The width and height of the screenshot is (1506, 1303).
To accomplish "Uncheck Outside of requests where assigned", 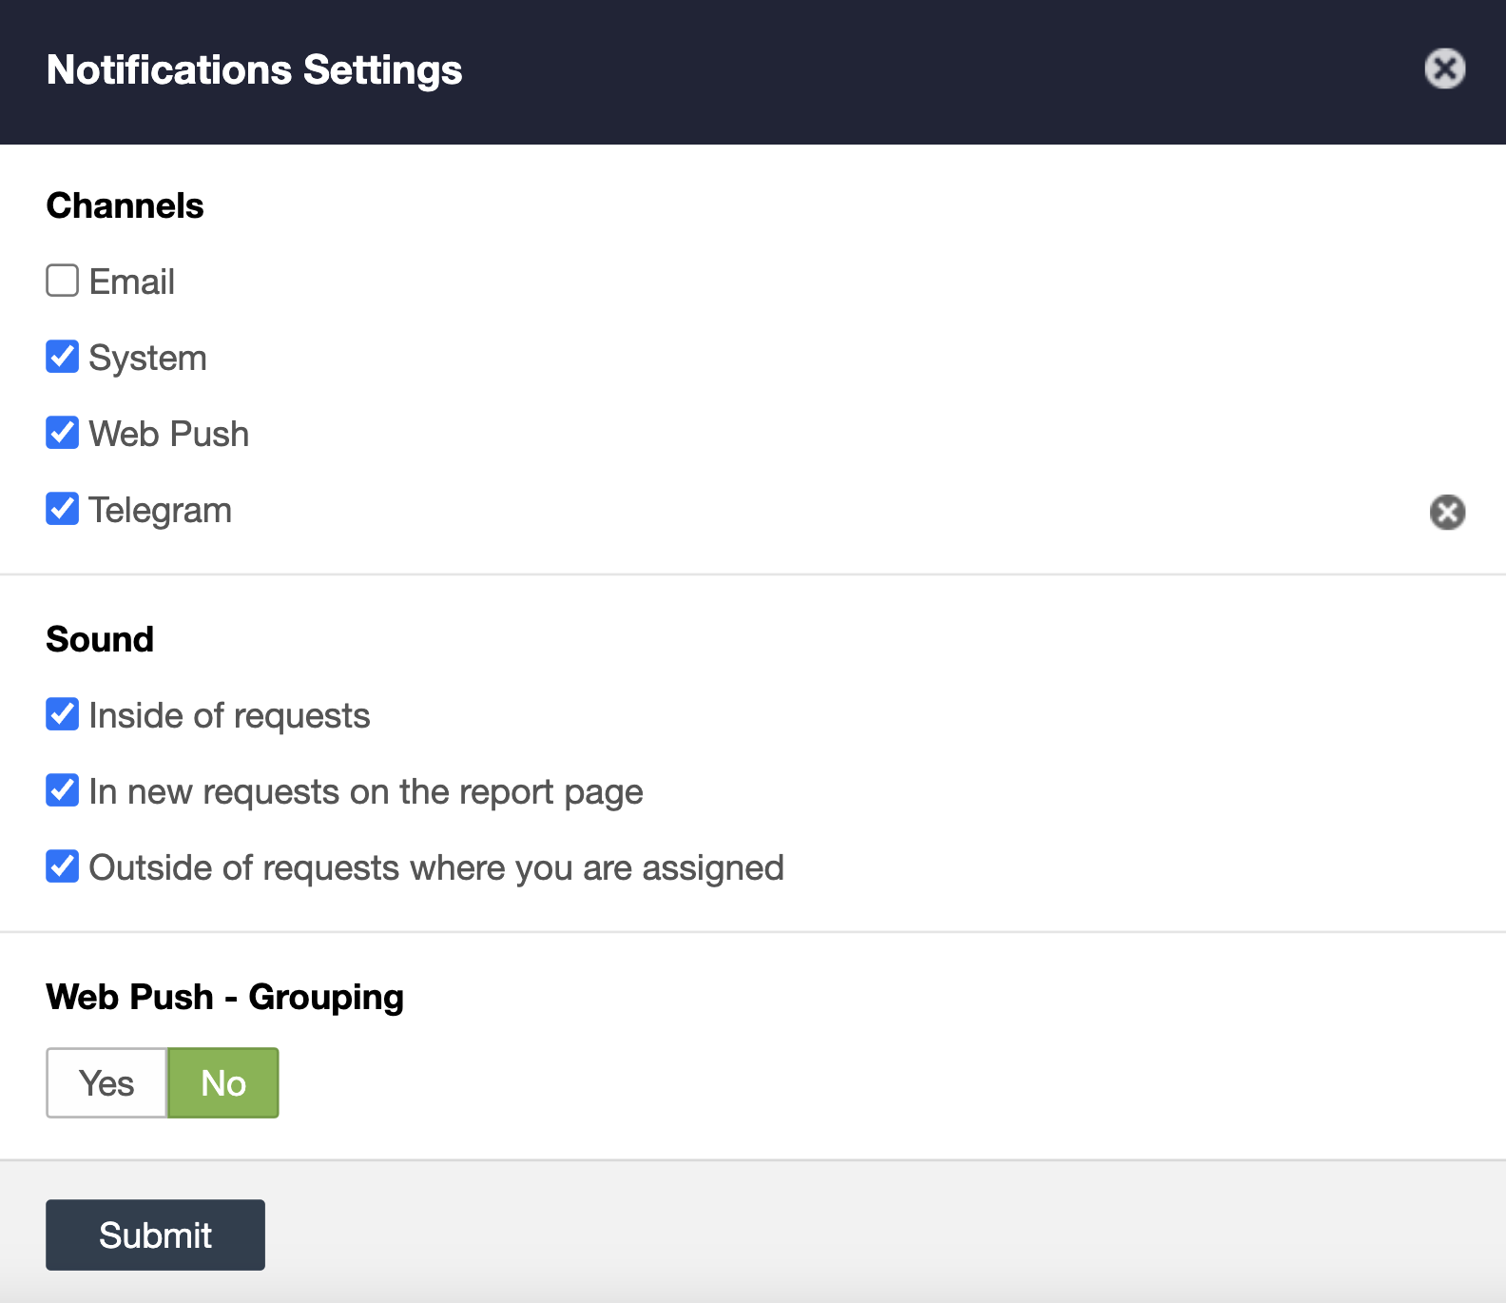I will pos(63,866).
